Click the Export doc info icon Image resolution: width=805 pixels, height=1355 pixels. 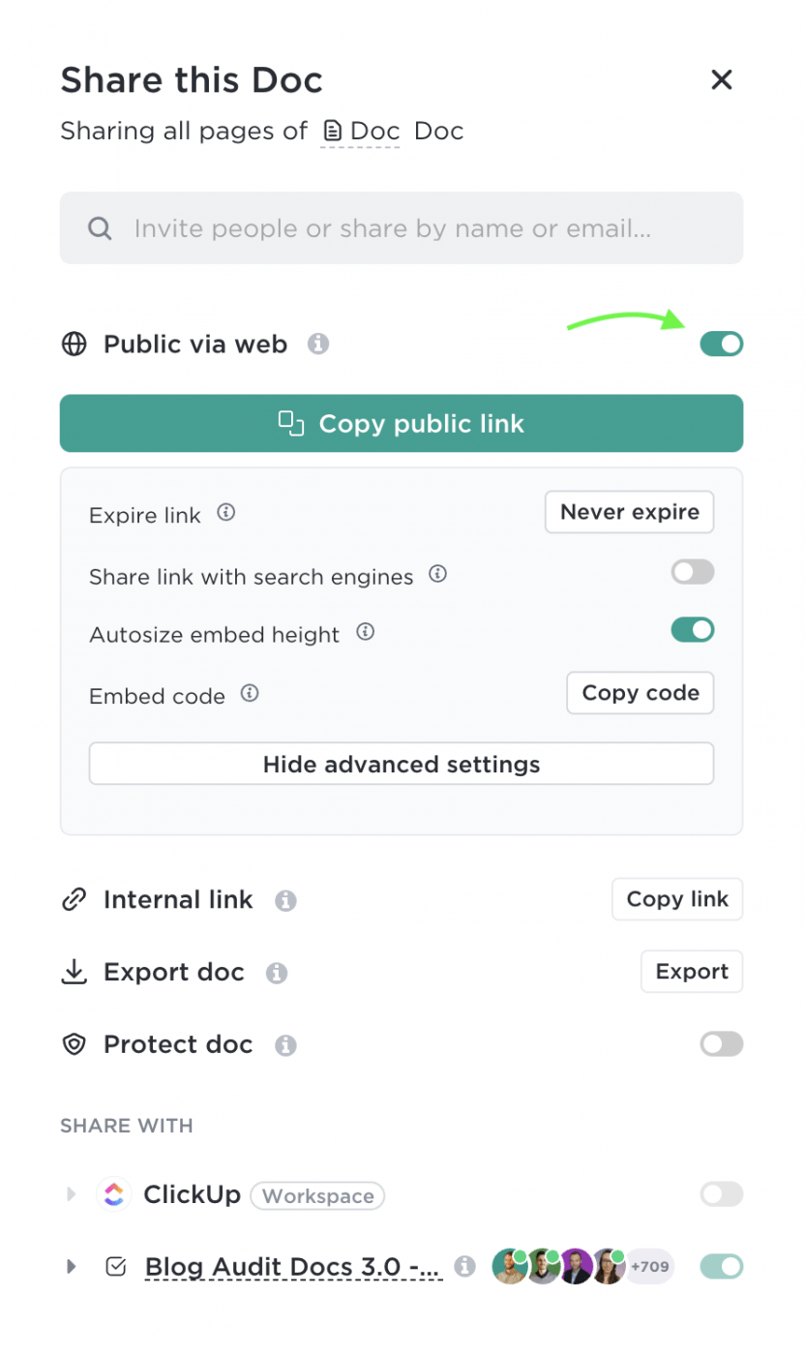[277, 973]
